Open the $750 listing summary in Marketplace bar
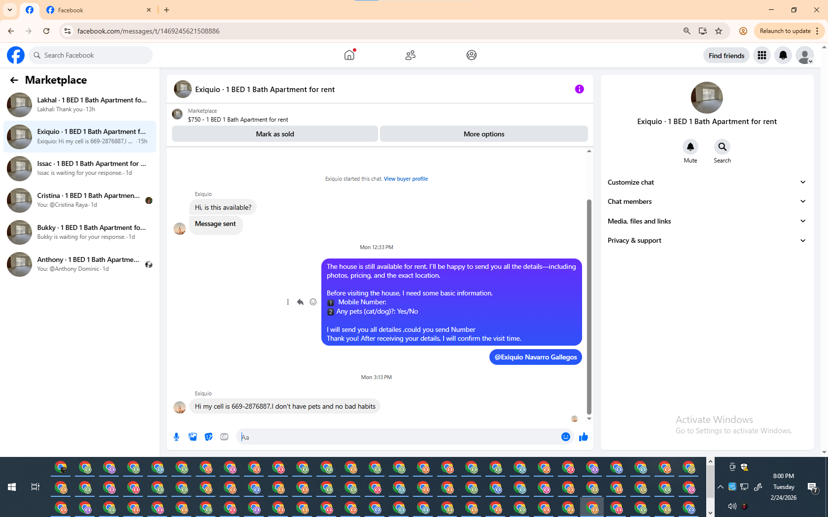The height and width of the screenshot is (517, 828). point(238,120)
